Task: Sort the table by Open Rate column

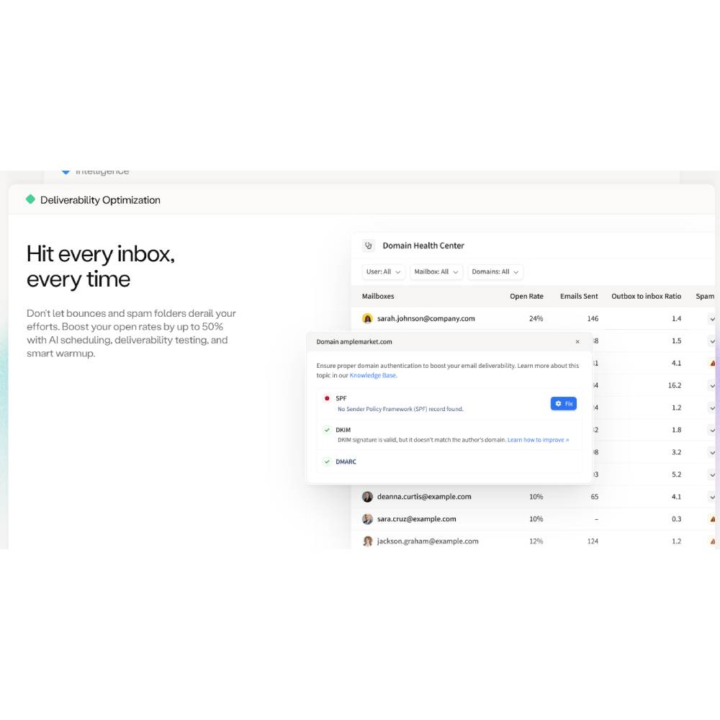Action: tap(526, 296)
